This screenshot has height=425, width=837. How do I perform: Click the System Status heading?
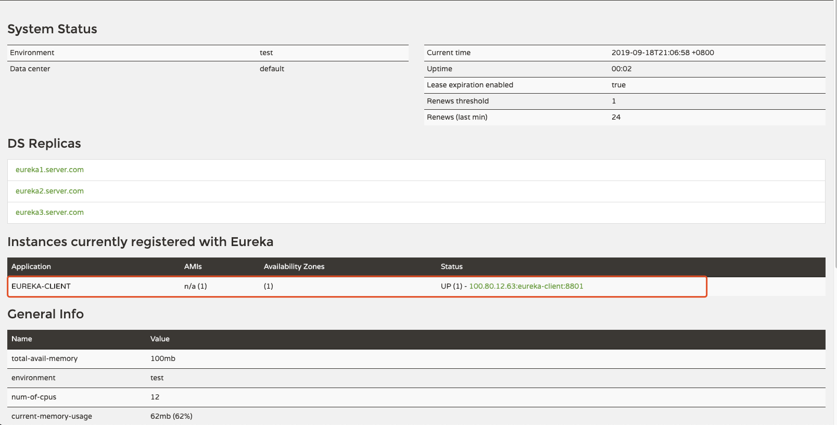point(52,29)
